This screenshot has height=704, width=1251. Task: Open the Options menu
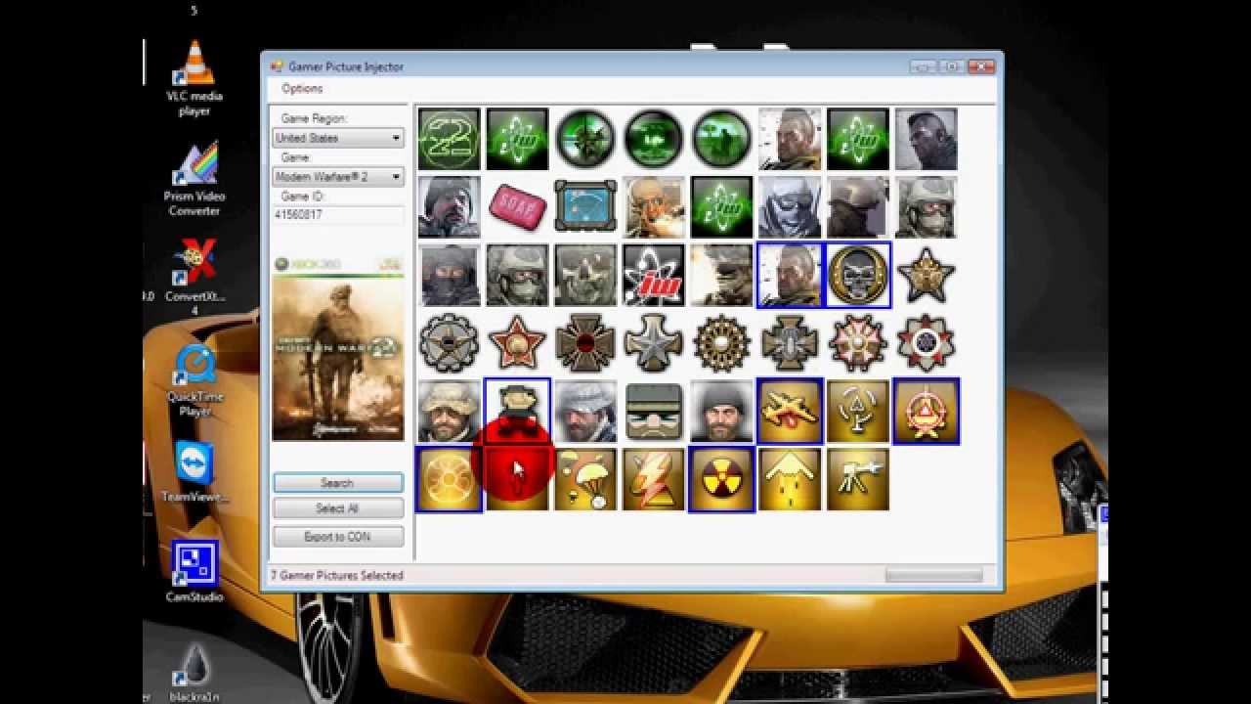(x=302, y=88)
